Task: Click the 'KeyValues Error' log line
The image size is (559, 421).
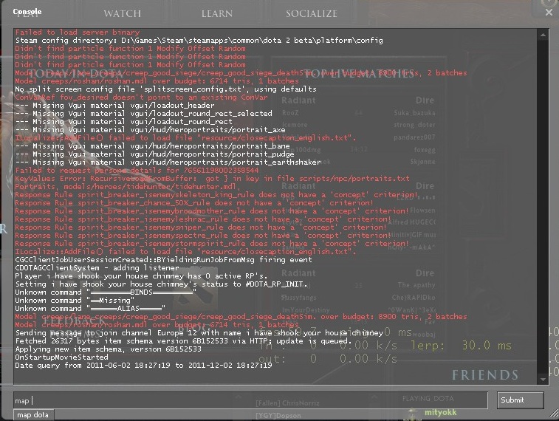Action: click(212, 179)
